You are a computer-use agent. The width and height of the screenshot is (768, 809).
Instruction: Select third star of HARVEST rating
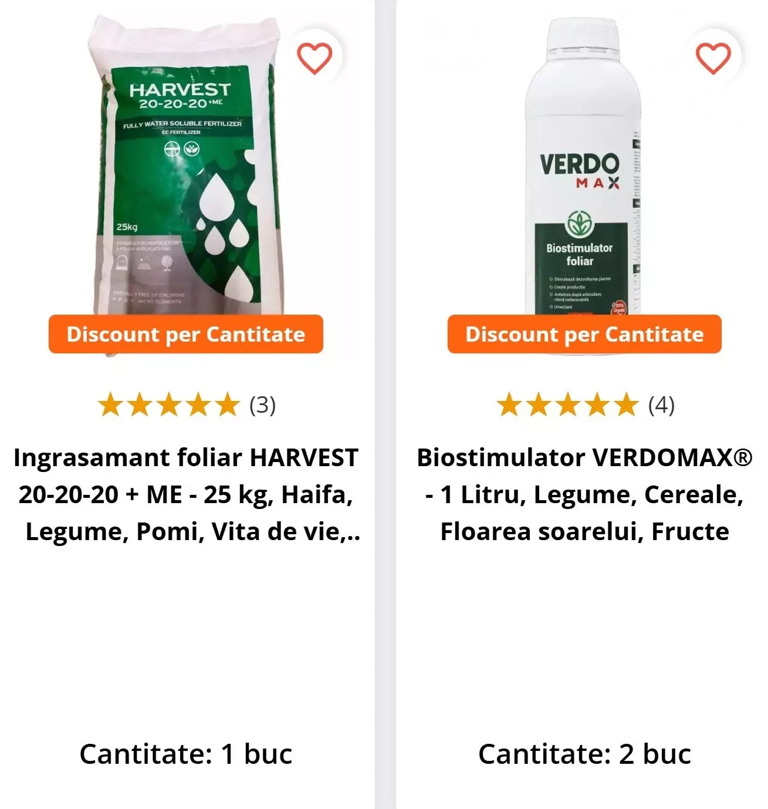(169, 405)
